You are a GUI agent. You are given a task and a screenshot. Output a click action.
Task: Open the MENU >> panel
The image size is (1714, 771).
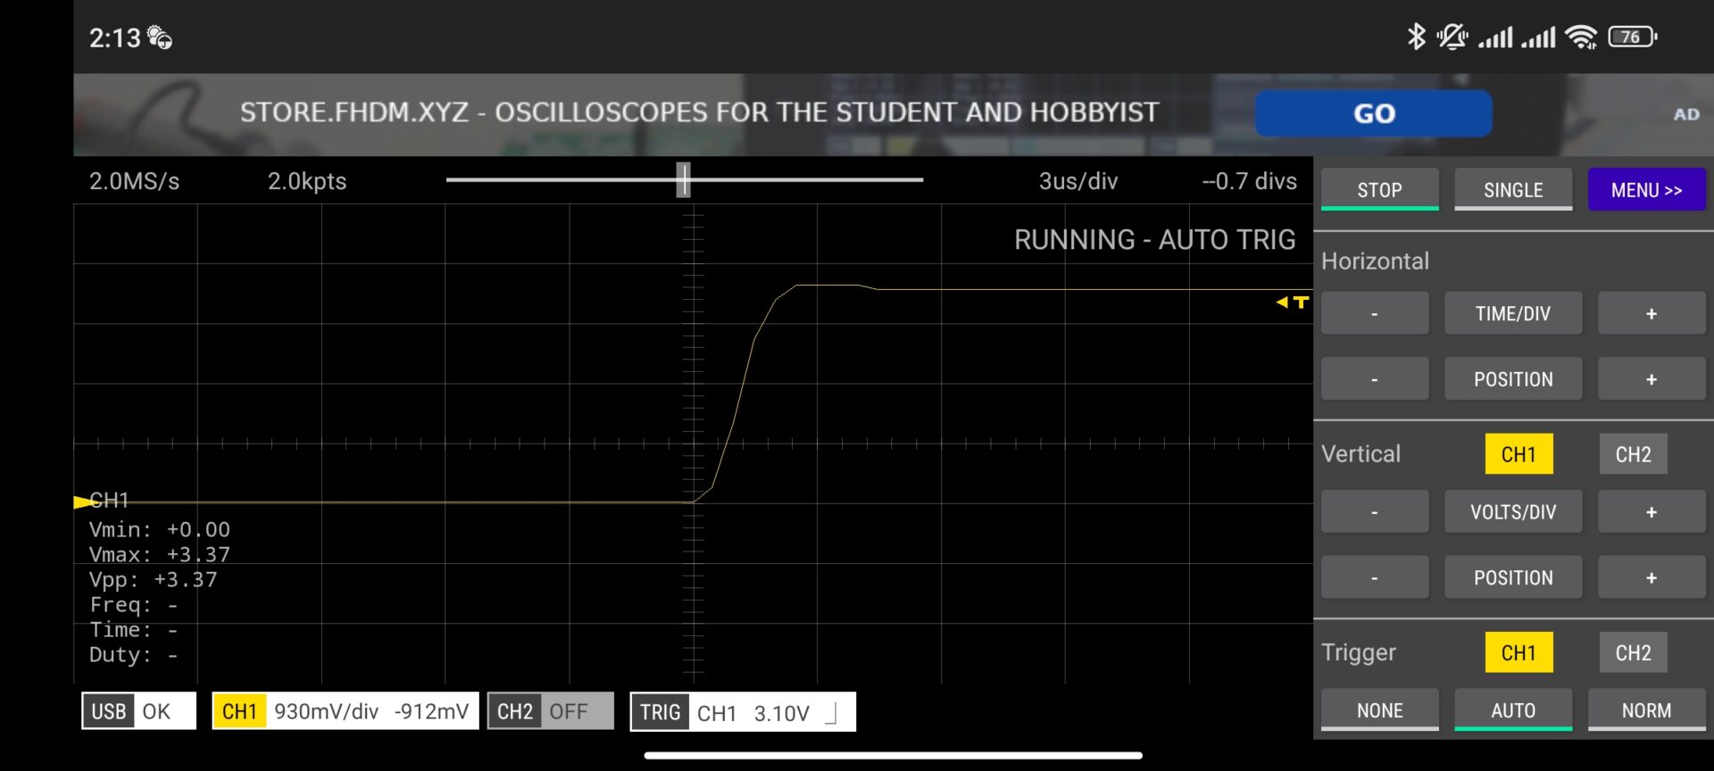pos(1645,190)
